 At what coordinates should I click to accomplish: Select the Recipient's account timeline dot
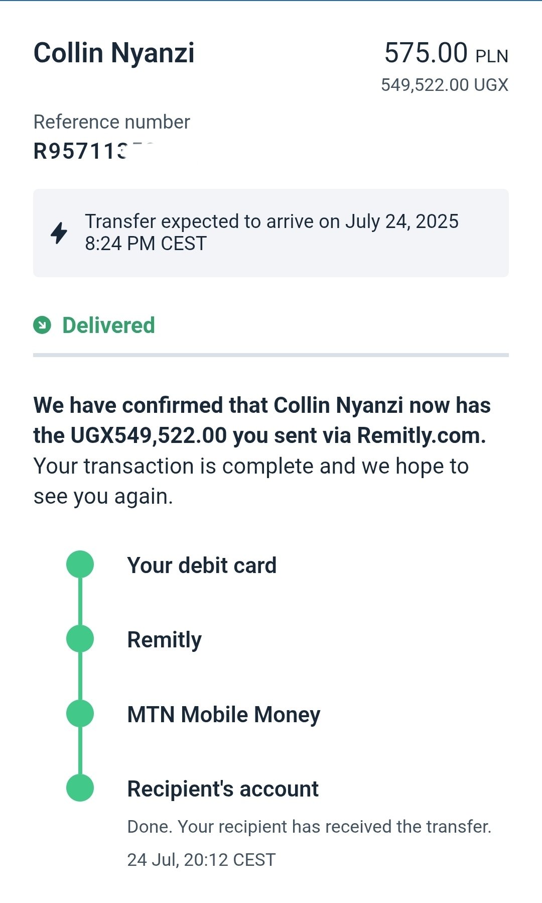pyautogui.click(x=80, y=787)
